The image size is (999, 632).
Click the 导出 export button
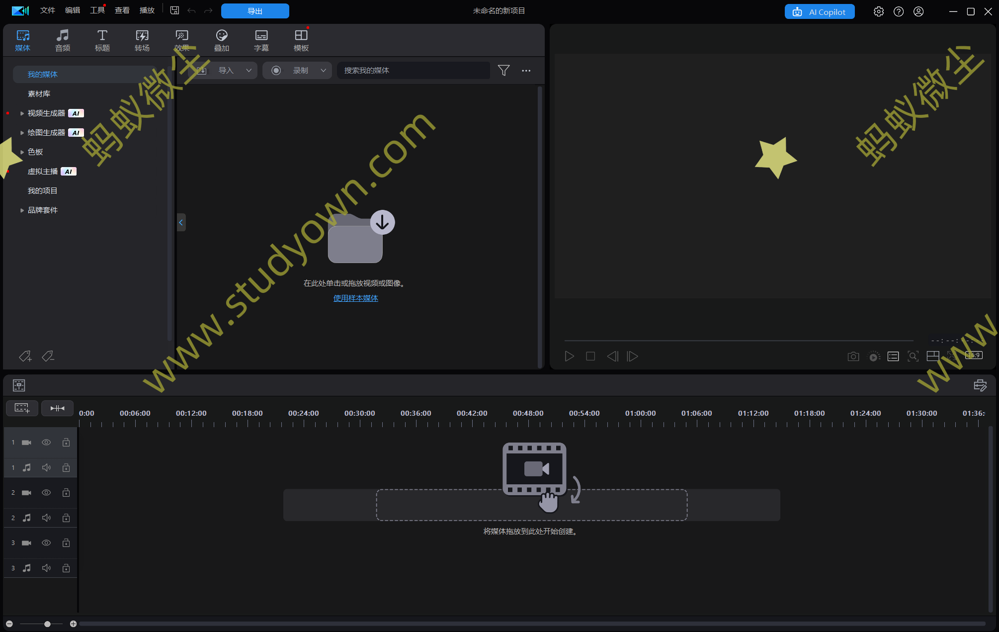pyautogui.click(x=255, y=10)
